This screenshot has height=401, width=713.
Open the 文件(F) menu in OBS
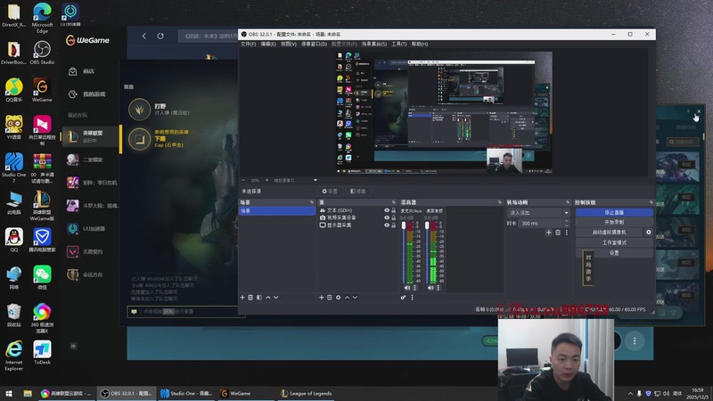coord(249,44)
